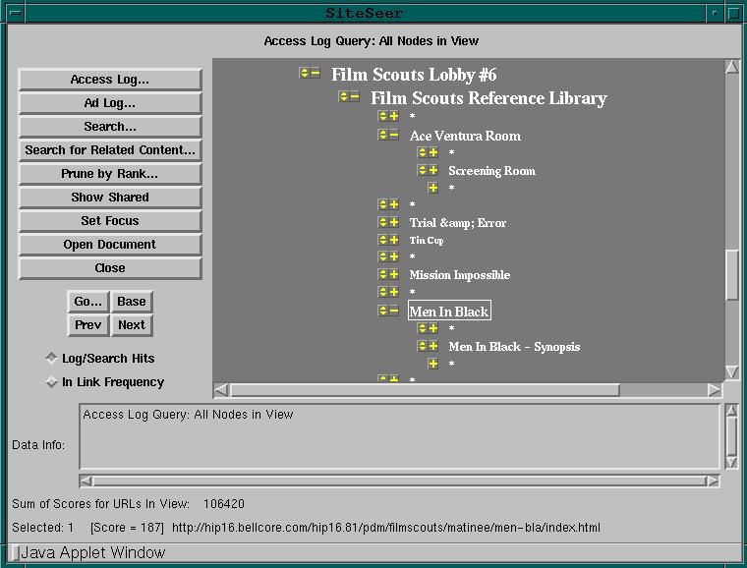The height and width of the screenshot is (568, 747).
Task: Collapse the Film Scouts Lobby #6 node
Action: pyautogui.click(x=316, y=73)
